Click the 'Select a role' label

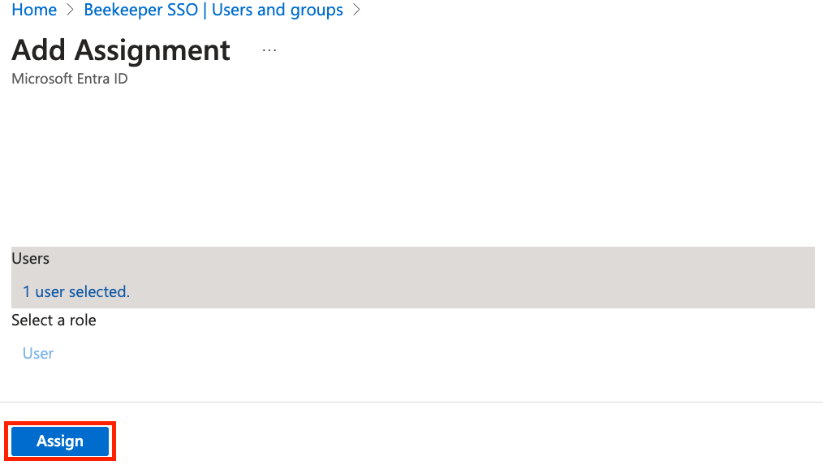pyautogui.click(x=54, y=321)
